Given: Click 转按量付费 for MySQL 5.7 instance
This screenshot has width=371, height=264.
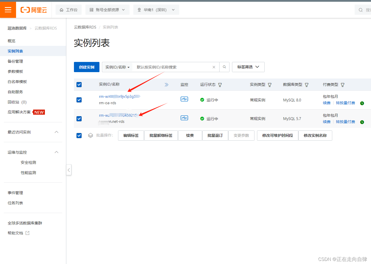Looking at the screenshot, I should click(x=346, y=122).
